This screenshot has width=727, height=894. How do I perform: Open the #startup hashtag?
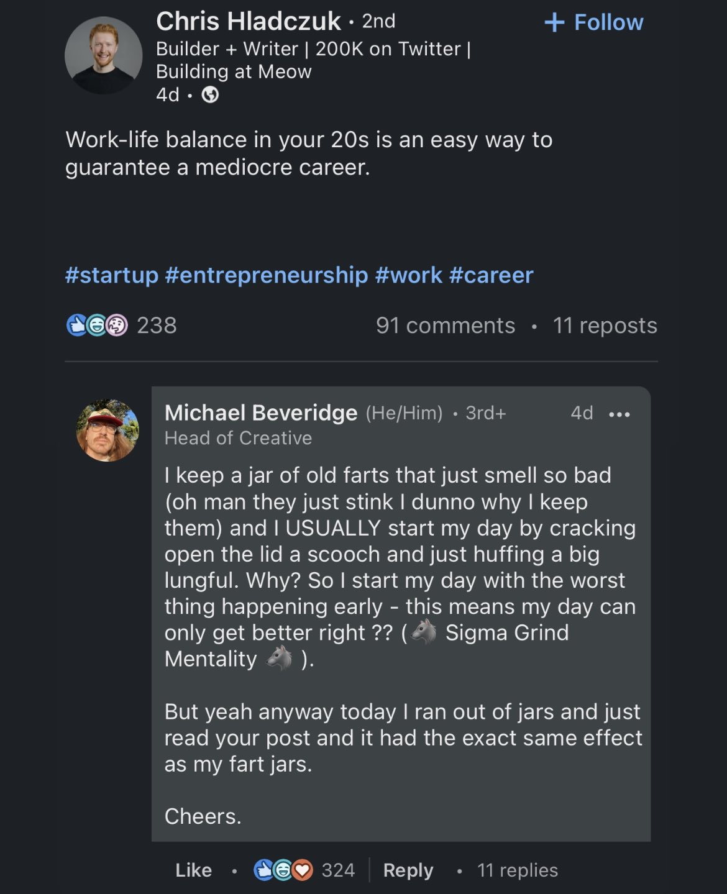click(112, 275)
